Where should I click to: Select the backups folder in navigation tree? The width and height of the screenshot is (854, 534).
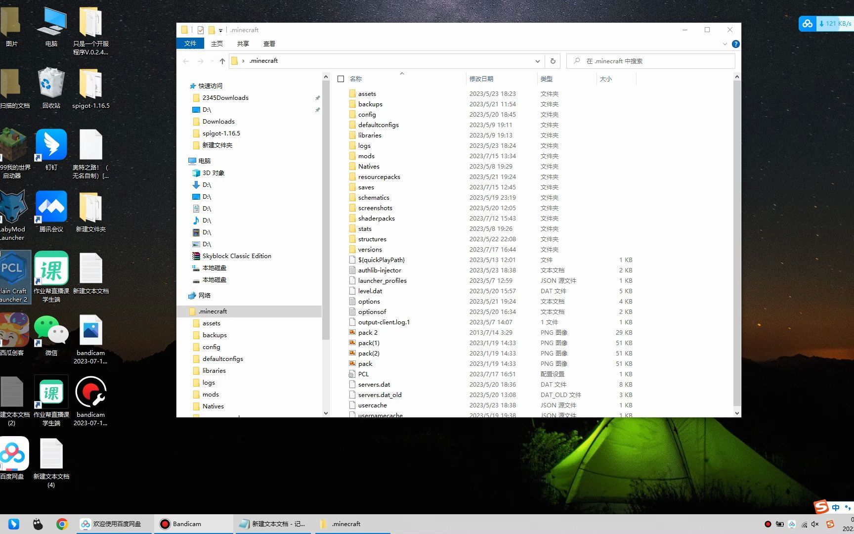click(x=214, y=335)
